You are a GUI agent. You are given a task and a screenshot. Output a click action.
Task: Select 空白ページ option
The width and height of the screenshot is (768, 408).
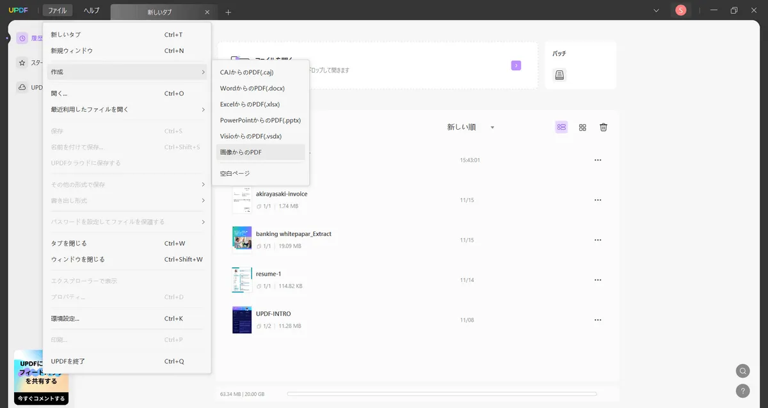coord(260,173)
